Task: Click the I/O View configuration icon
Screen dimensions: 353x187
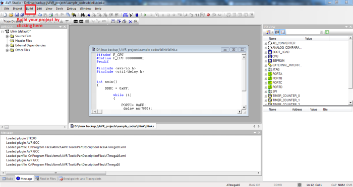Action: click(268, 32)
